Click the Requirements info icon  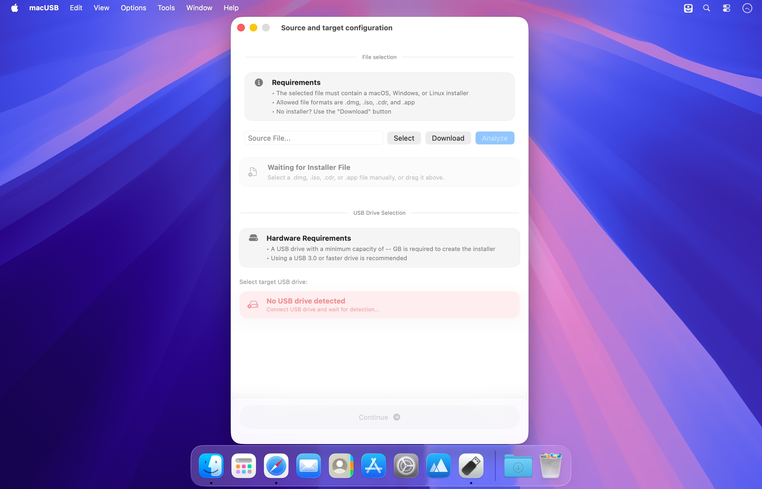pyautogui.click(x=259, y=82)
